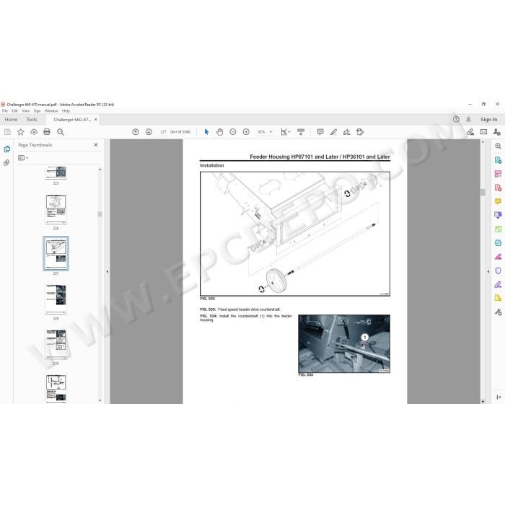Open the Find text search icon
This screenshot has width=505, height=505.
pos(60,132)
